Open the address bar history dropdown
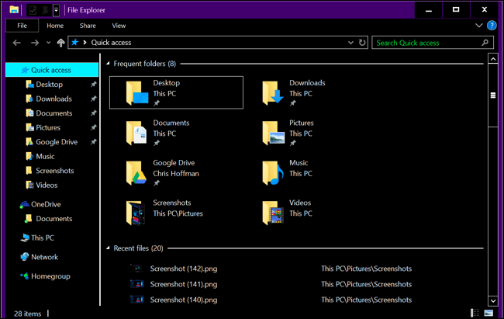Screen dimensions: 504x319 (350, 43)
